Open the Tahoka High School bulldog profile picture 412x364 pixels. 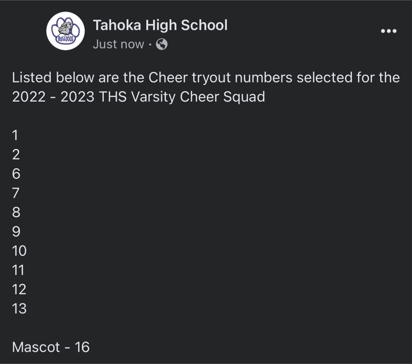click(x=65, y=31)
